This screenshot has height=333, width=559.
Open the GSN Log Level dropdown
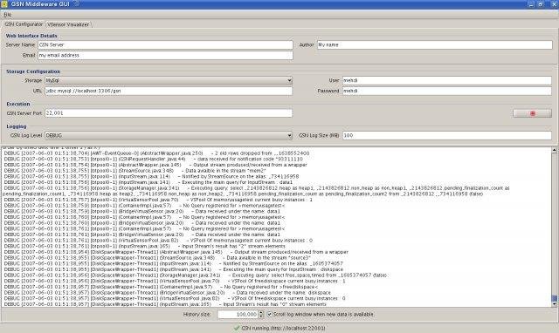169,135
